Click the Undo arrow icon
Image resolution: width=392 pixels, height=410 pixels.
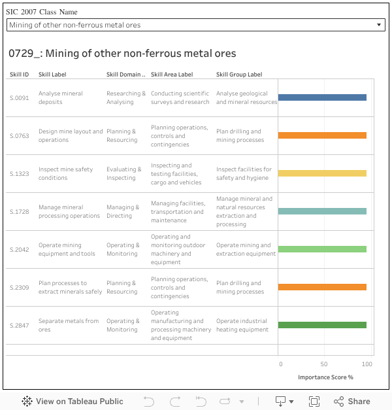[149, 401]
